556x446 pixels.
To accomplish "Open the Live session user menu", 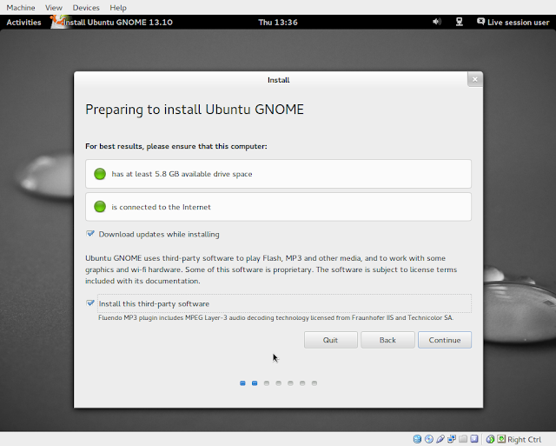I will 518,23.
